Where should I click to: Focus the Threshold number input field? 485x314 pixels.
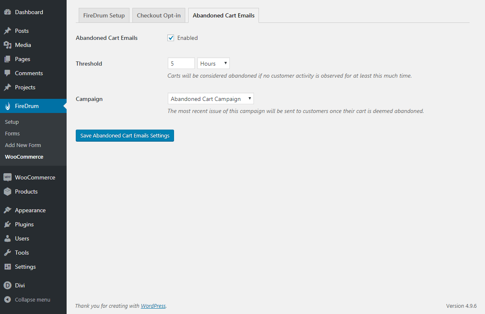[181, 64]
